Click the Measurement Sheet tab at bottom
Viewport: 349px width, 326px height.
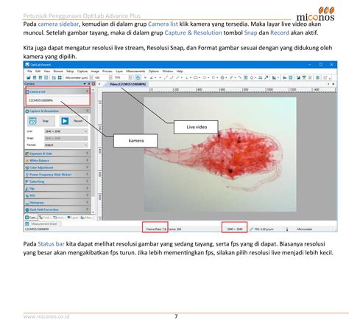pyautogui.click(x=42, y=223)
